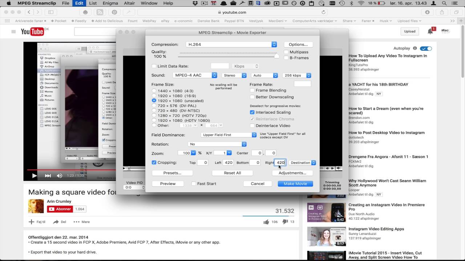The height and width of the screenshot is (261, 465).
Task: Open the Window menu
Action: [x=149, y=3]
